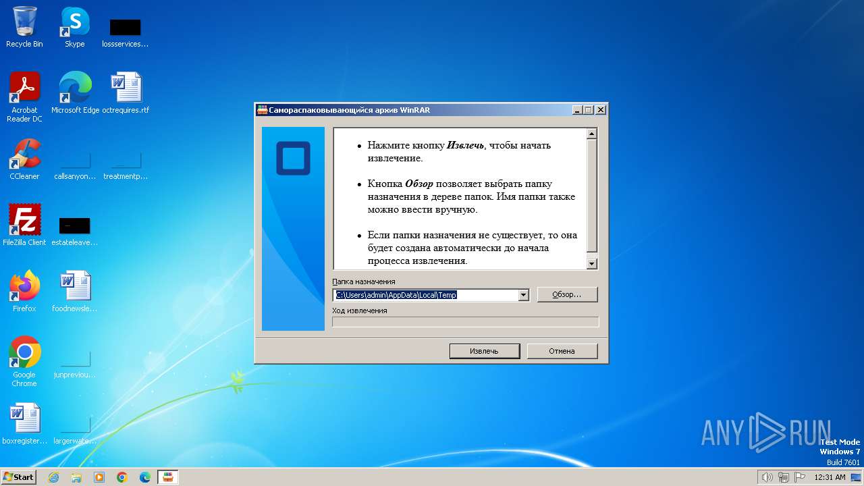Image resolution: width=864 pixels, height=486 pixels.
Task: Click the Action Center flag tray icon
Action: click(x=799, y=477)
